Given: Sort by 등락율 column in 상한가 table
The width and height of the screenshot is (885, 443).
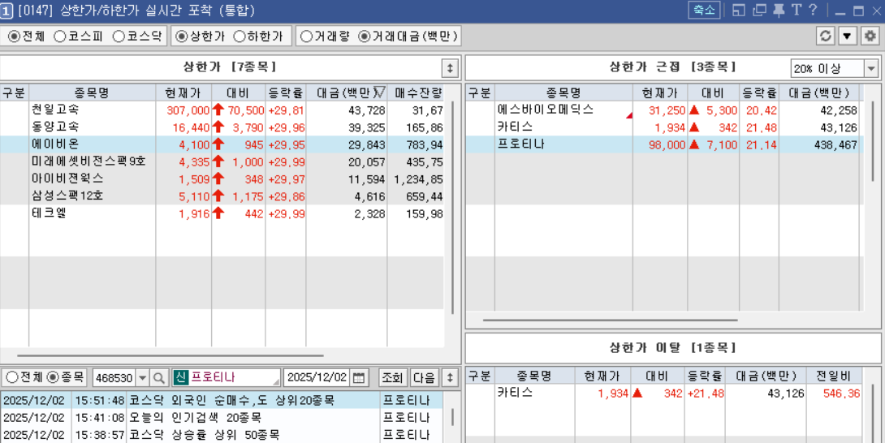Looking at the screenshot, I should (286, 92).
